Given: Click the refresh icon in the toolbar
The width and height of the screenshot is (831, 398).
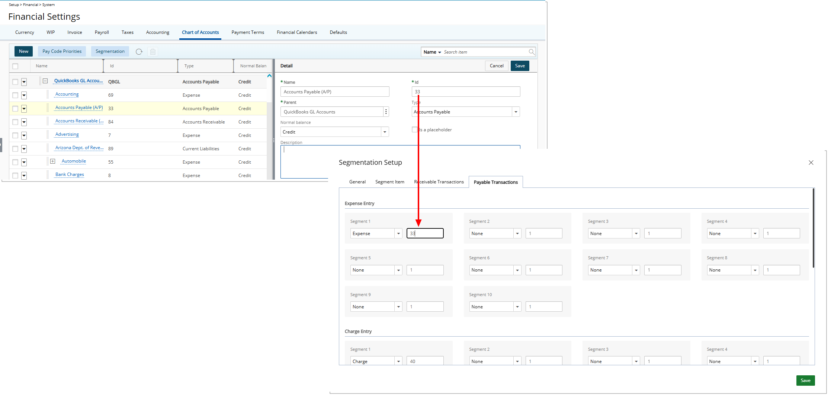Looking at the screenshot, I should coord(139,52).
